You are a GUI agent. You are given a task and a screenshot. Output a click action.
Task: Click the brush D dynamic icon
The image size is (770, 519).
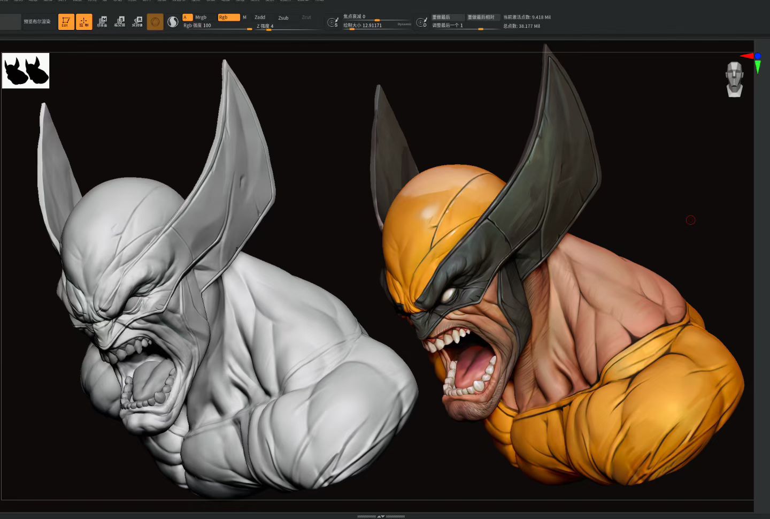tap(422, 22)
